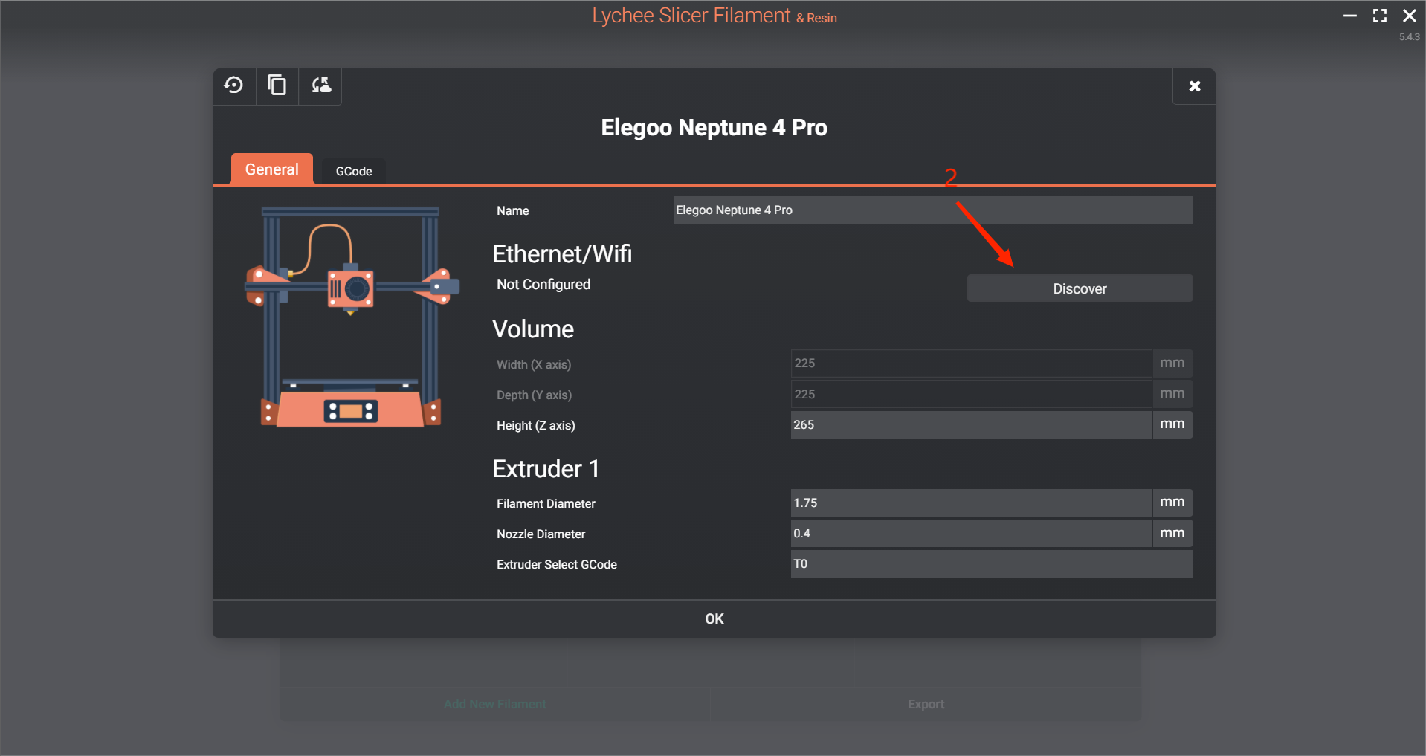
Task: Confirm the dialog with OK
Action: (714, 618)
